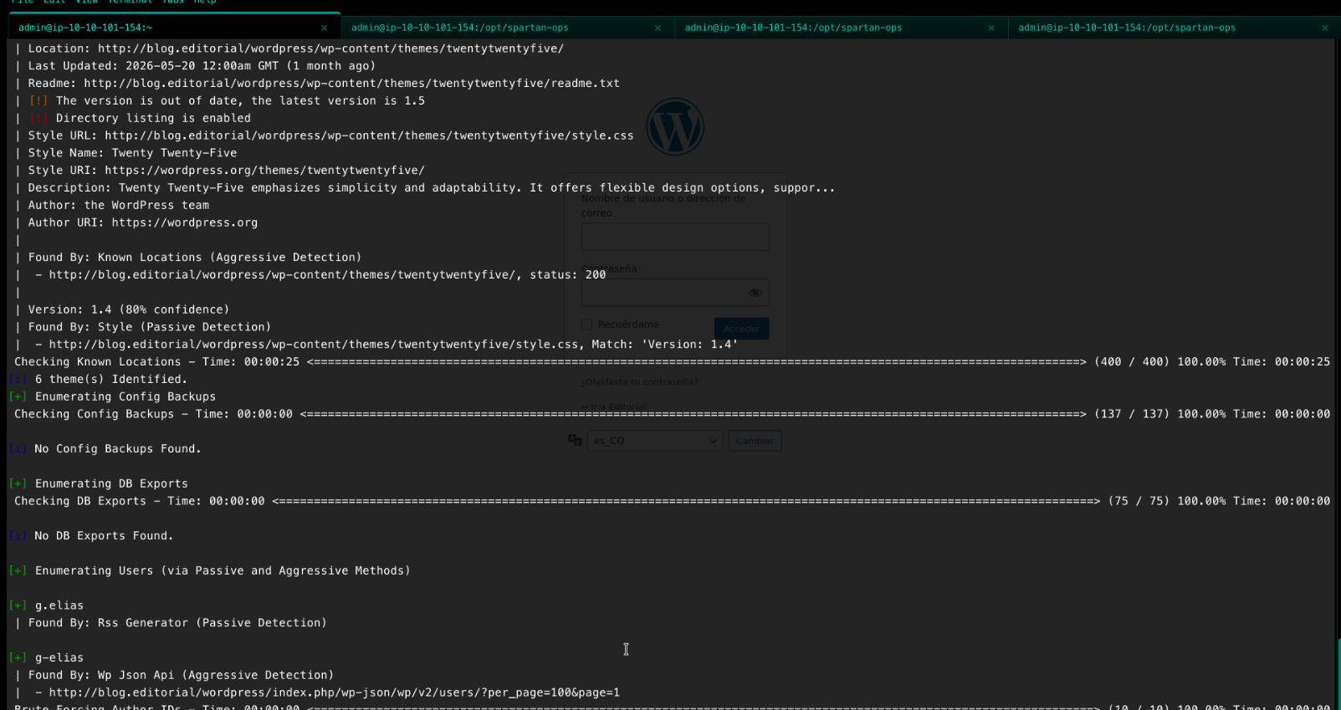
Task: Click 'The version is out of date' warning
Action: [240, 100]
